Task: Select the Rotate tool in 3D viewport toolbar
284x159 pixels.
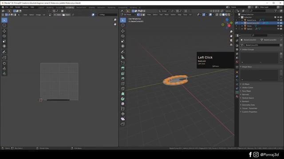Action: click(122, 36)
